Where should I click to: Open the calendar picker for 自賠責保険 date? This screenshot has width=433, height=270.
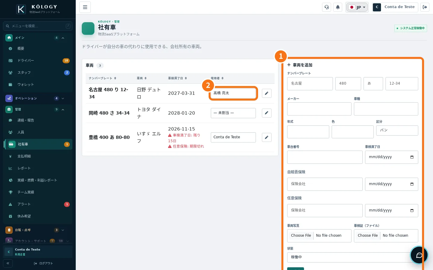[x=412, y=184]
